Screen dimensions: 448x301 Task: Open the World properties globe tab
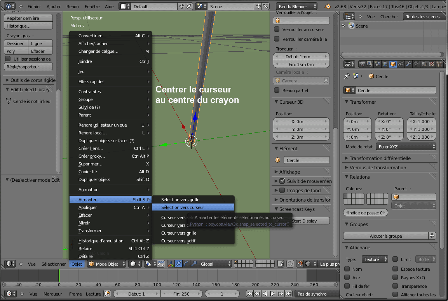point(385,64)
